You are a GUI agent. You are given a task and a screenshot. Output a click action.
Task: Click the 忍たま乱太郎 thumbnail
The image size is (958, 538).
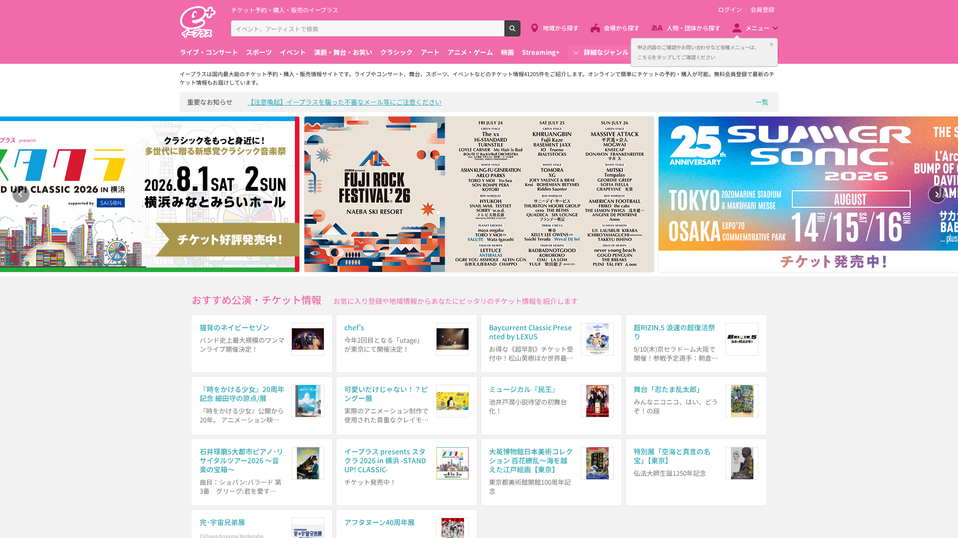742,401
